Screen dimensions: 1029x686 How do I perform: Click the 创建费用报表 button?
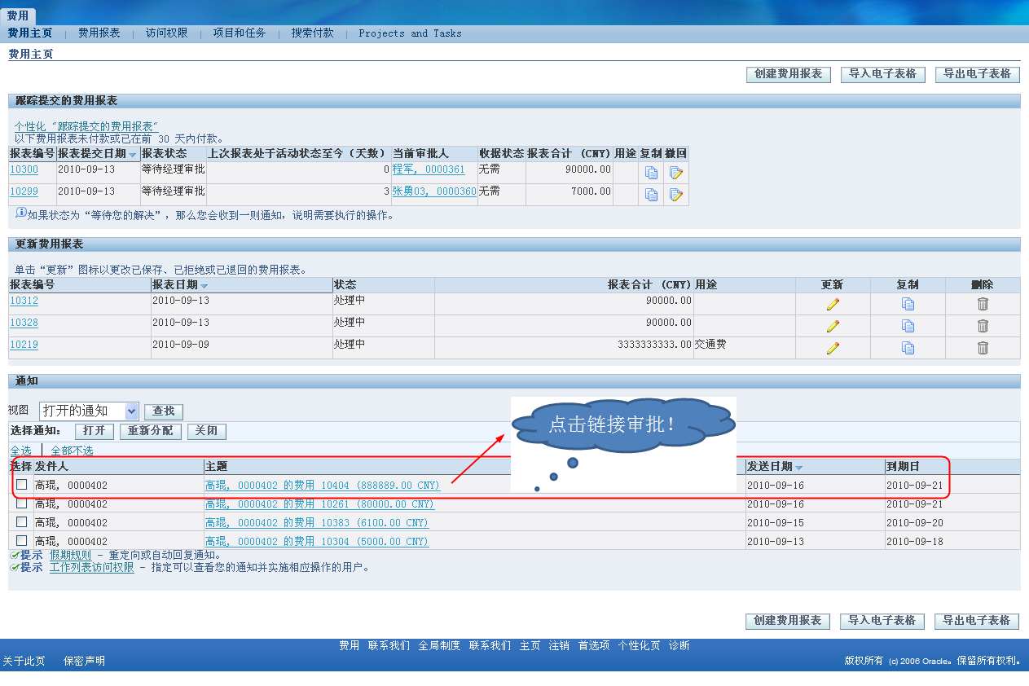788,74
